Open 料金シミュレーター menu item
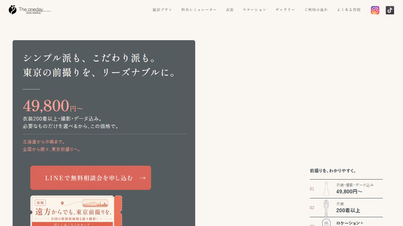Screen dimensions: 403x226 tap(199, 10)
